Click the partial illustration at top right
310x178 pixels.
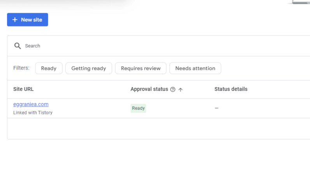[300, 2]
